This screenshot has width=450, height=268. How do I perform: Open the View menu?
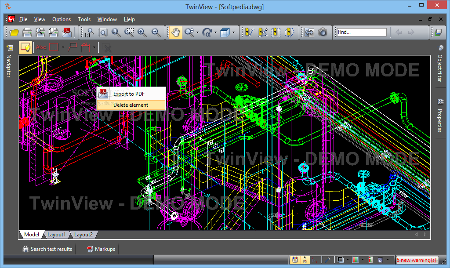40,19
